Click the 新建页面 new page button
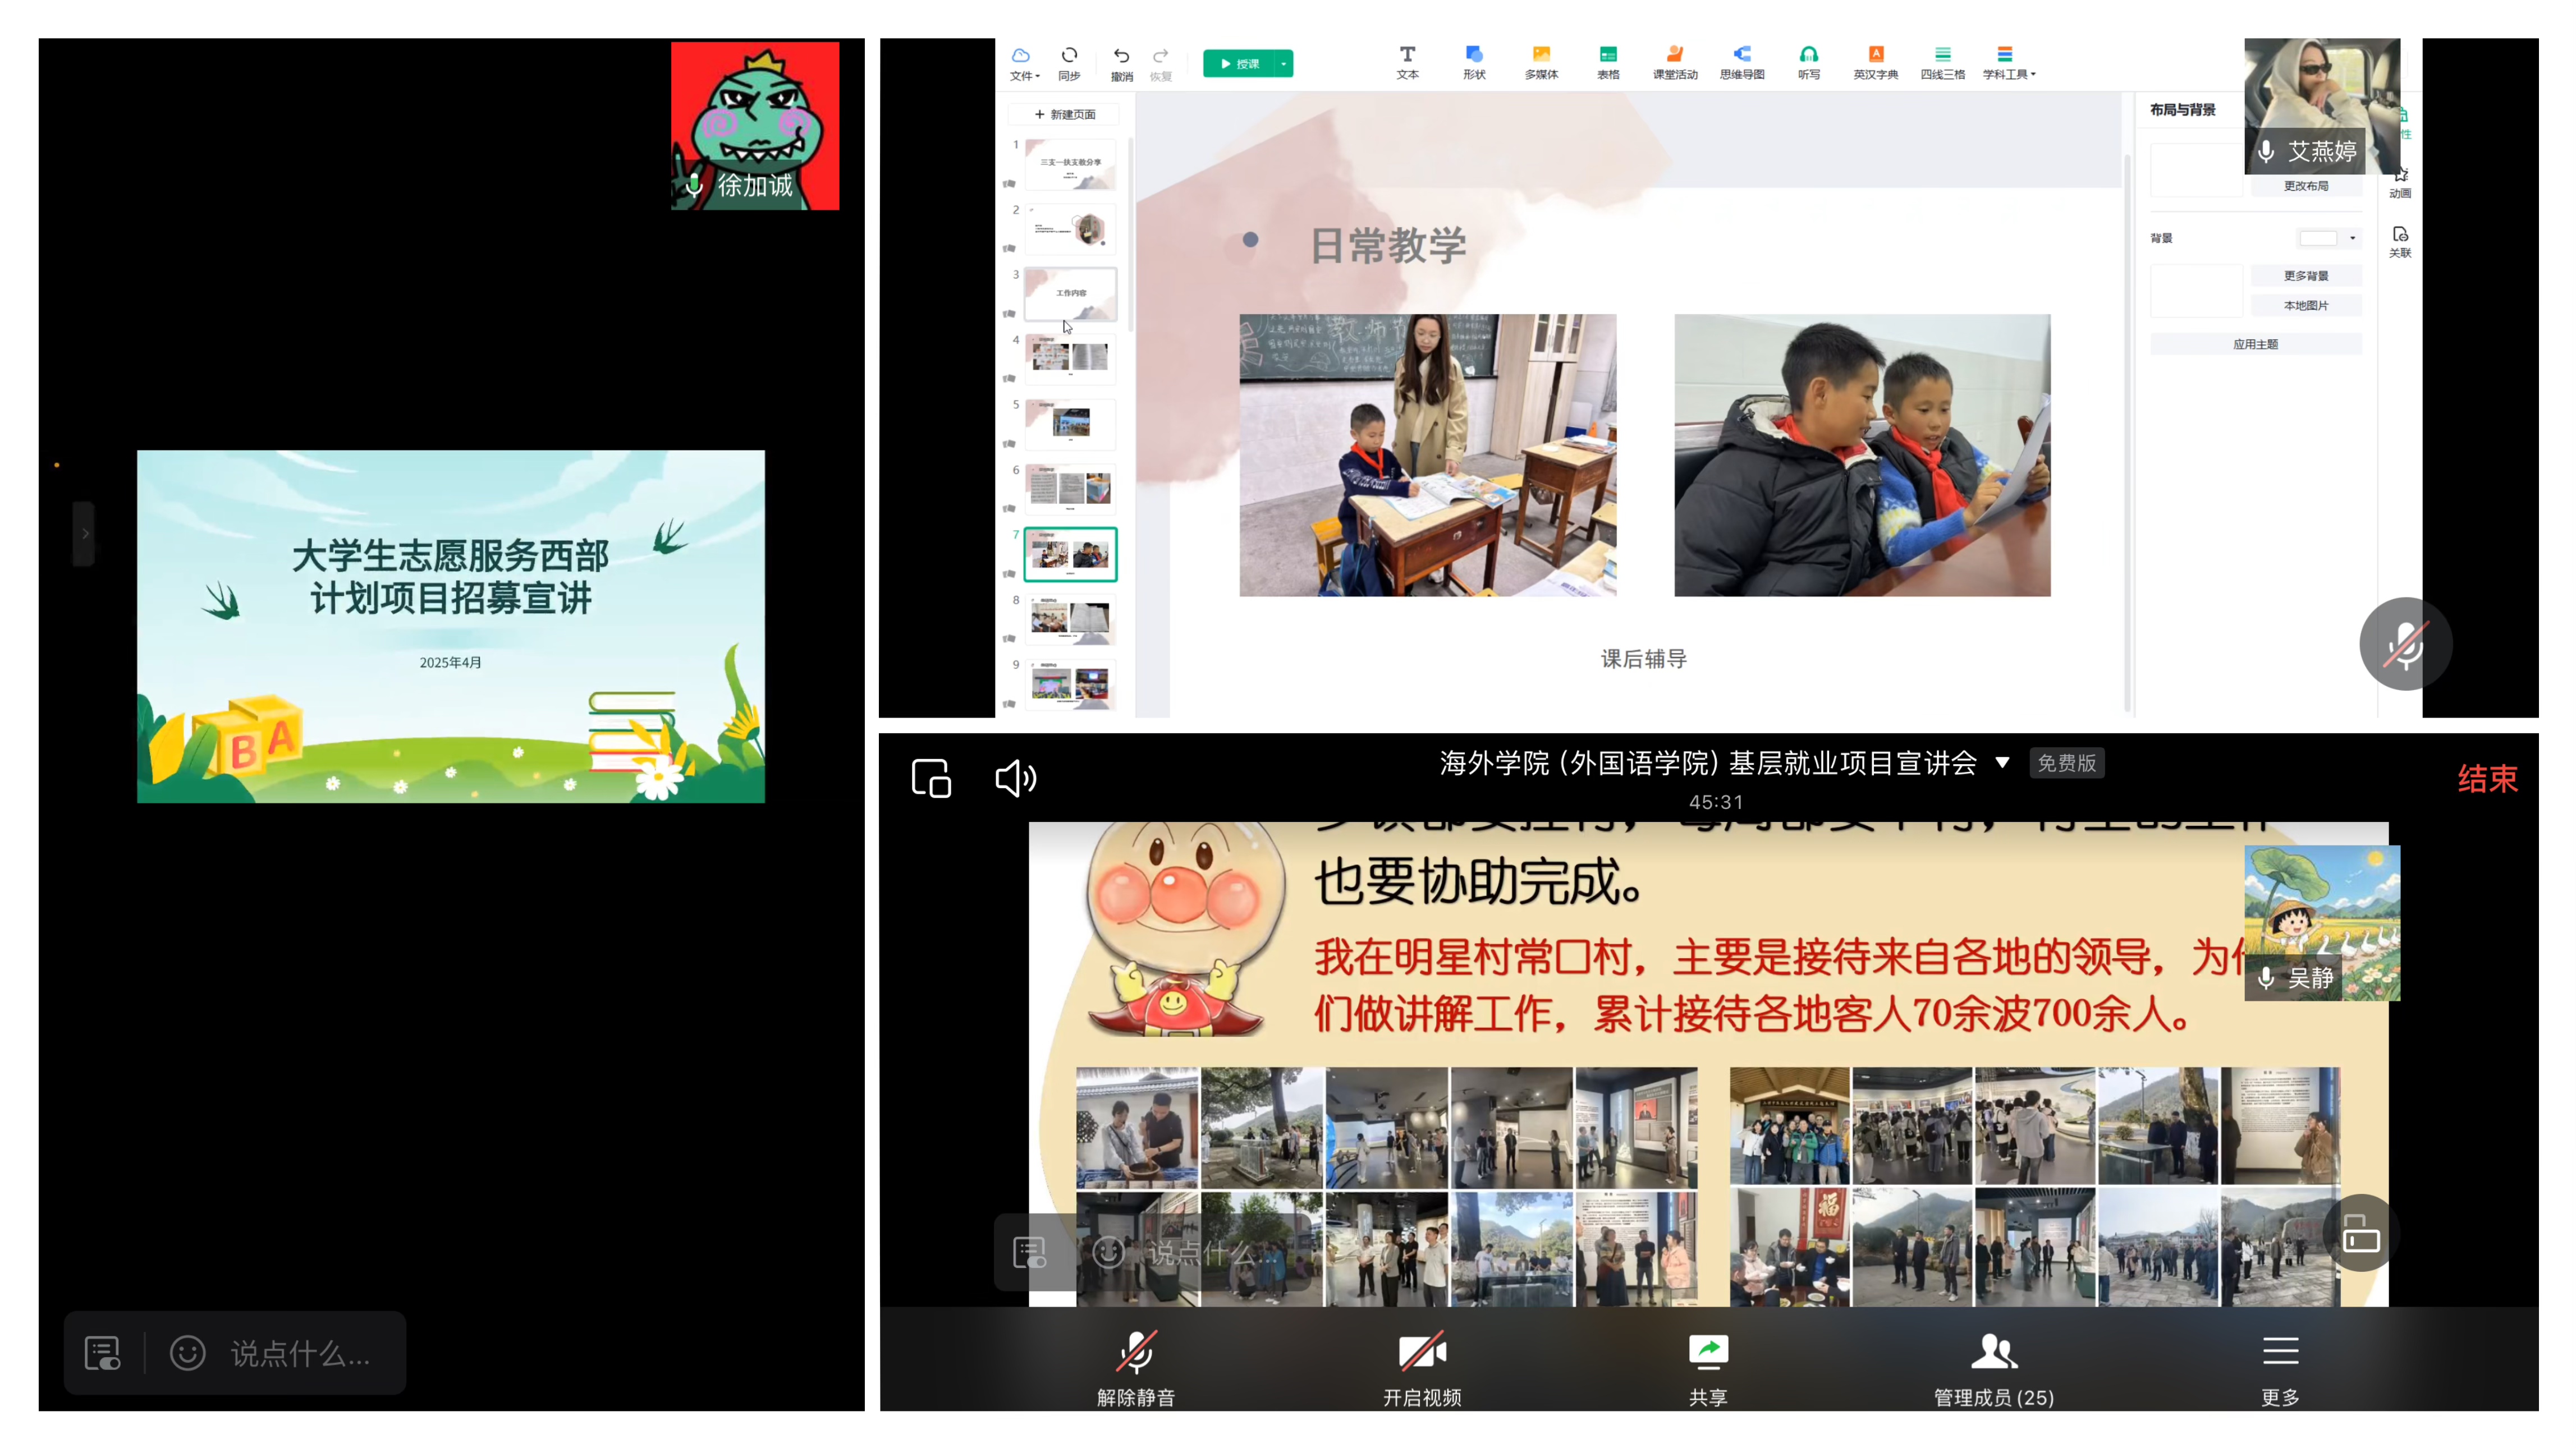This screenshot has width=2576, height=1448. click(x=1065, y=114)
